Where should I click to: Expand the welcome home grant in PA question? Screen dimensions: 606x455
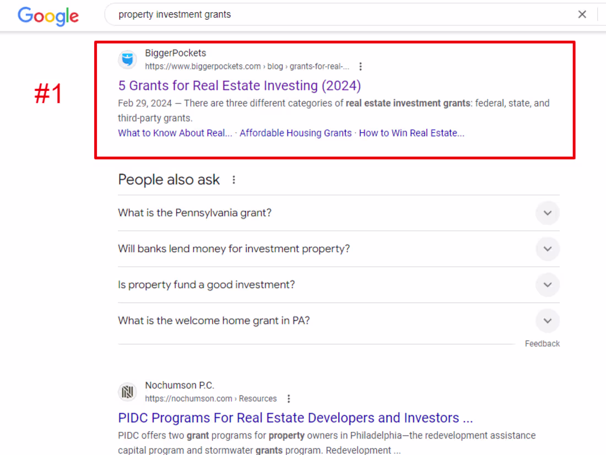pyautogui.click(x=547, y=321)
